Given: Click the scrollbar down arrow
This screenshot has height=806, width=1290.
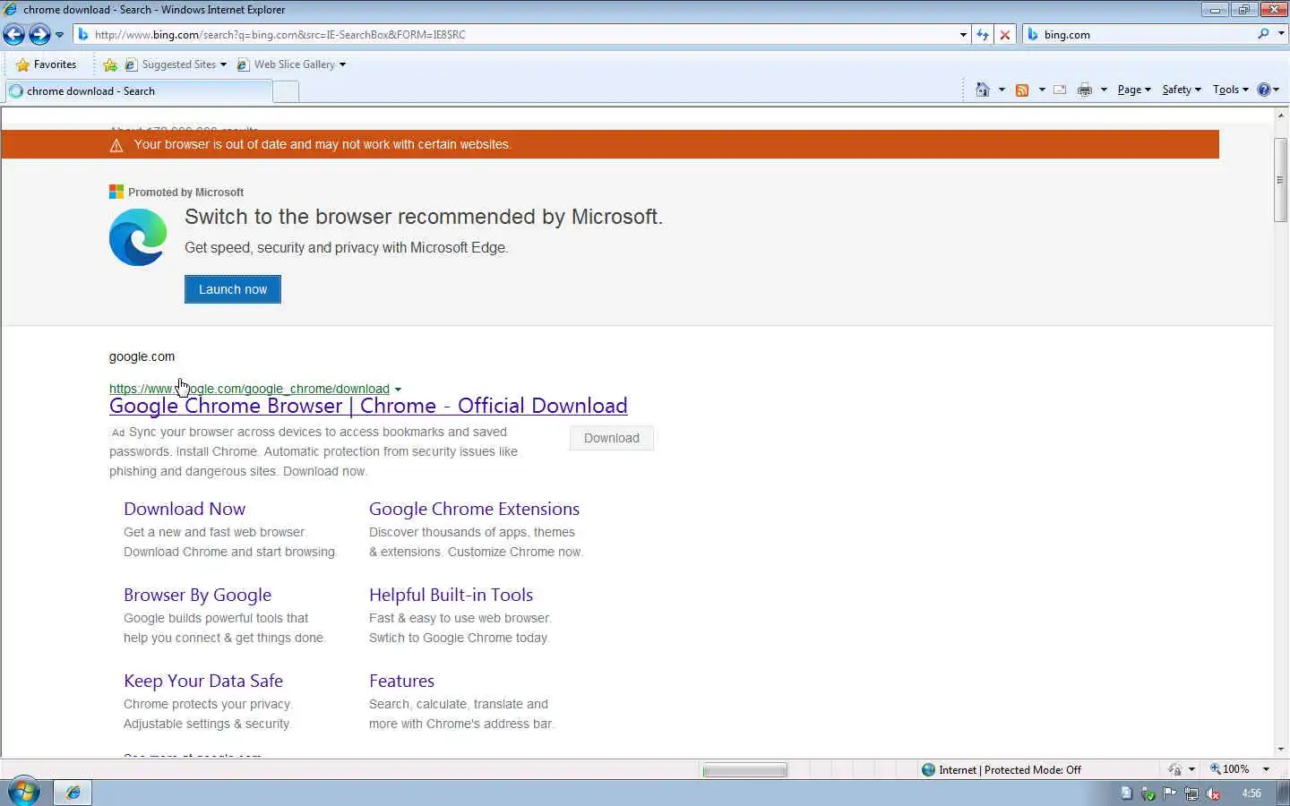Looking at the screenshot, I should (1281, 750).
